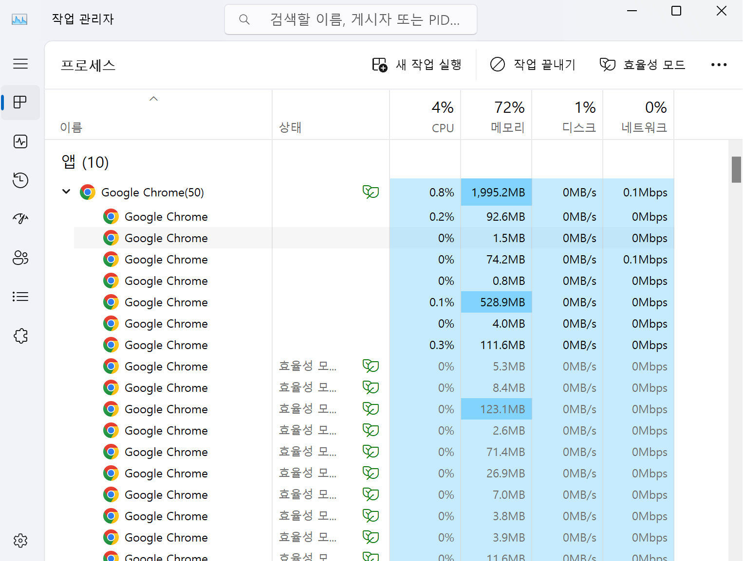Open the Performance page in the sidebar
This screenshot has height=561, width=743.
[20, 141]
